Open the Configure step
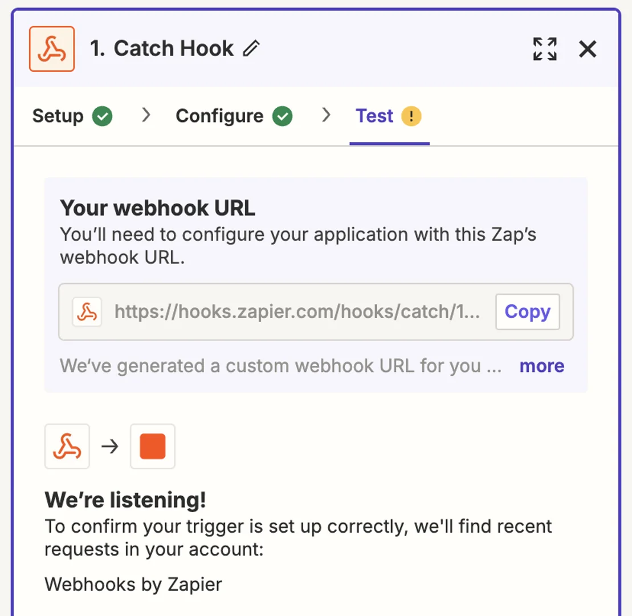632x616 pixels. tap(220, 115)
